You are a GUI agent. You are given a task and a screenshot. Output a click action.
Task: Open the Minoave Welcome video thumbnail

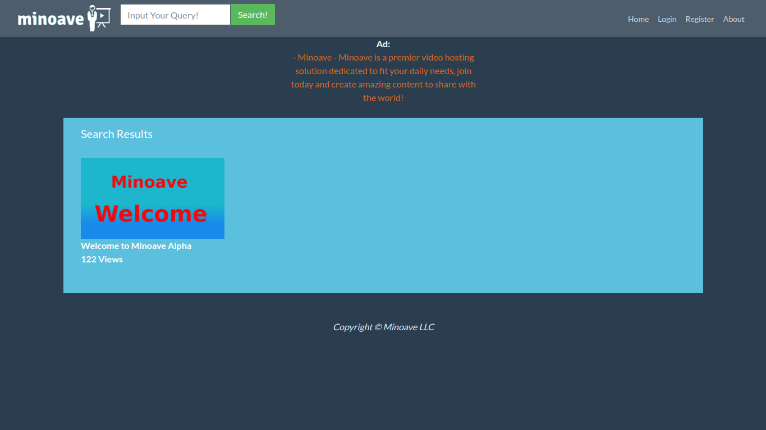tap(153, 198)
